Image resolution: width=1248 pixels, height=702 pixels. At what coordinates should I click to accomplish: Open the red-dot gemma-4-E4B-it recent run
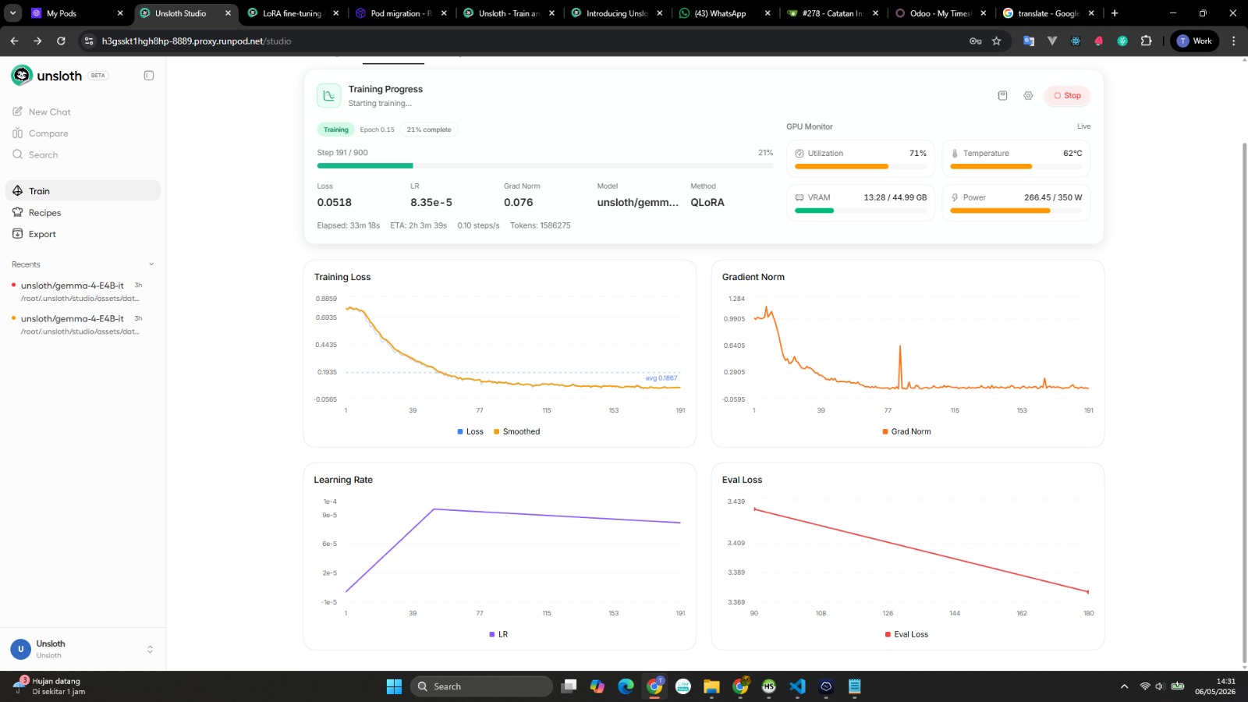83,292
